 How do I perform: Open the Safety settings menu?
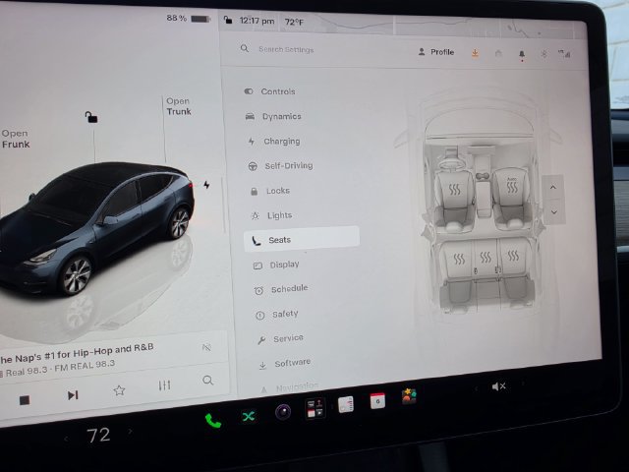pos(277,315)
